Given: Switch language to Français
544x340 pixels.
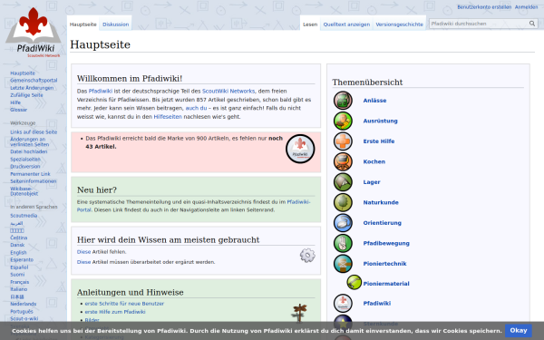Looking at the screenshot, I should [x=20, y=282].
